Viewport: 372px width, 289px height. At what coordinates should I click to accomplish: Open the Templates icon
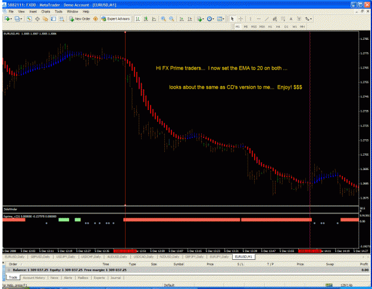[x=220, y=18]
